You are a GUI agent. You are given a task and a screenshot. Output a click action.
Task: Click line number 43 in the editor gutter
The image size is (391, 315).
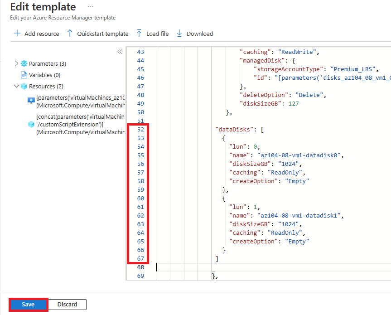click(140, 52)
